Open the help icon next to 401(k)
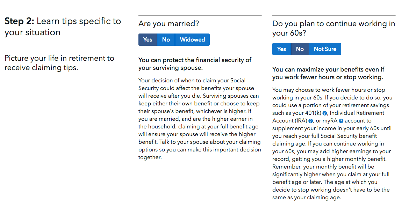This screenshot has width=402, height=208. 325,113
